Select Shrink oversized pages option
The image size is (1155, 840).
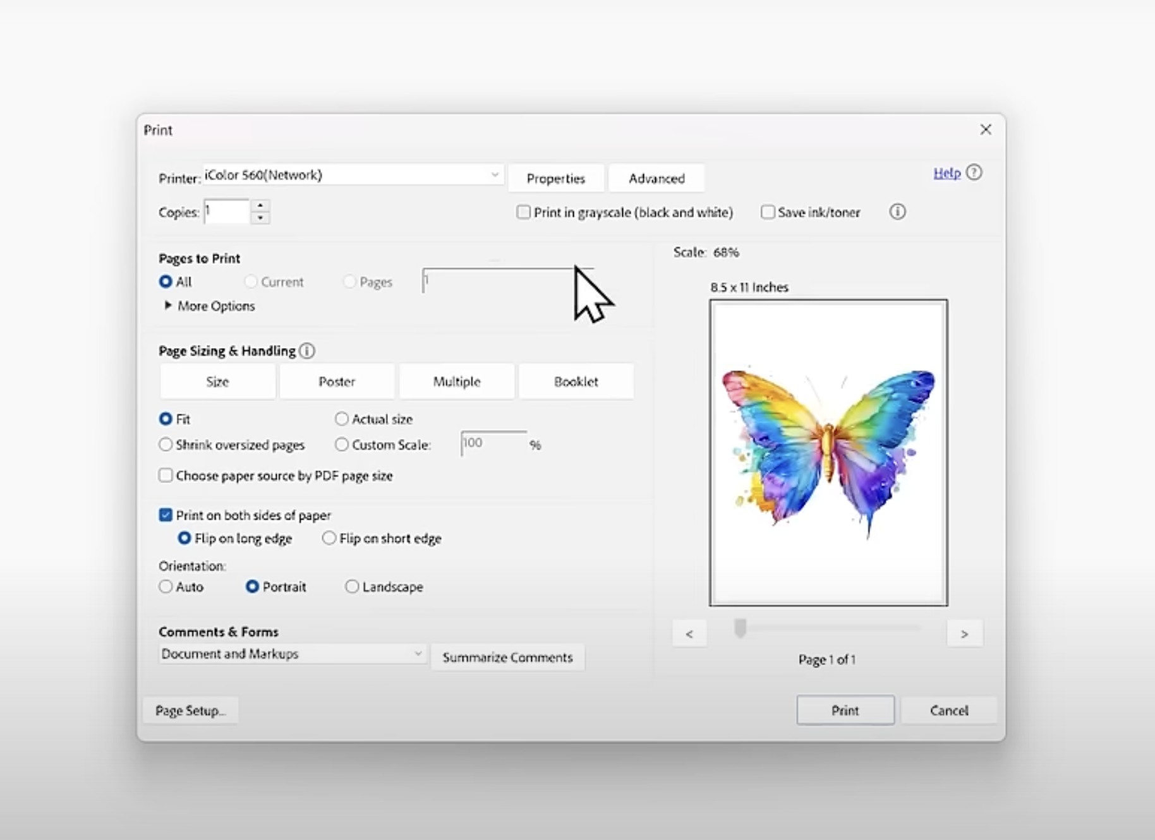point(166,445)
